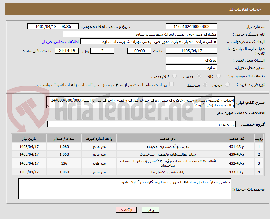Click service name سایر فعالیت‌های تخصصی ساختمان
This screenshot has width=270, height=219.
168,154
